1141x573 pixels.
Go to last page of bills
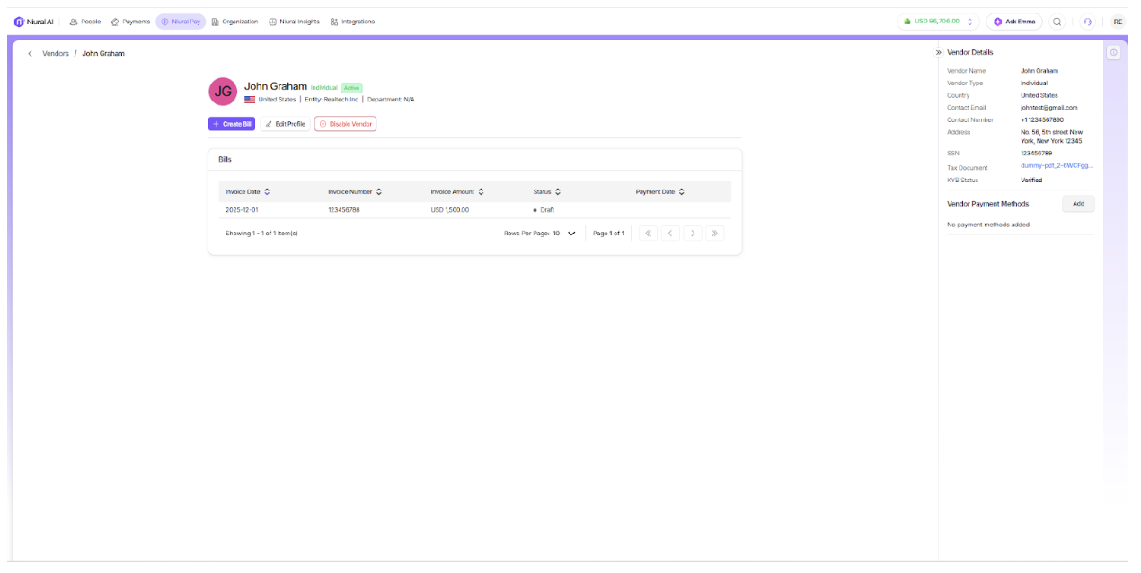pyautogui.click(x=715, y=234)
